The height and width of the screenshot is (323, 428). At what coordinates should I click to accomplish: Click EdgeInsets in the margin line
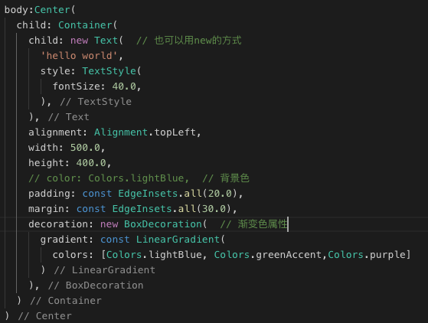142,209
